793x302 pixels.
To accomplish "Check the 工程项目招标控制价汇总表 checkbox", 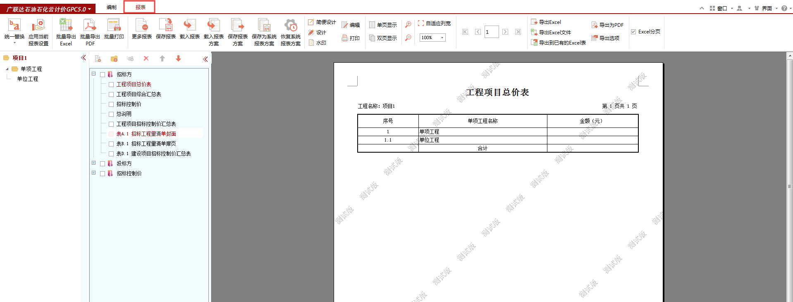I will coord(111,124).
